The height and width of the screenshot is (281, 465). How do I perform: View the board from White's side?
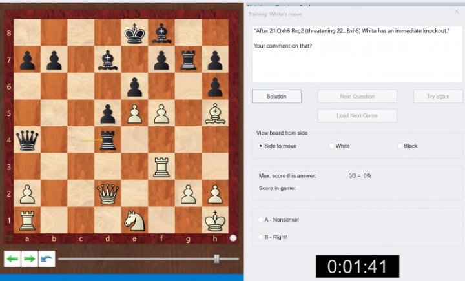[331, 146]
